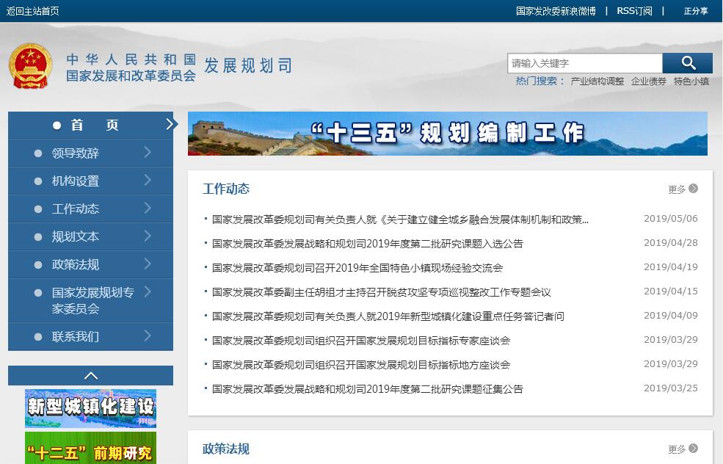The height and width of the screenshot is (464, 723).
Task: Open the "十二五"前期研究 banner image
Action: tap(91, 448)
